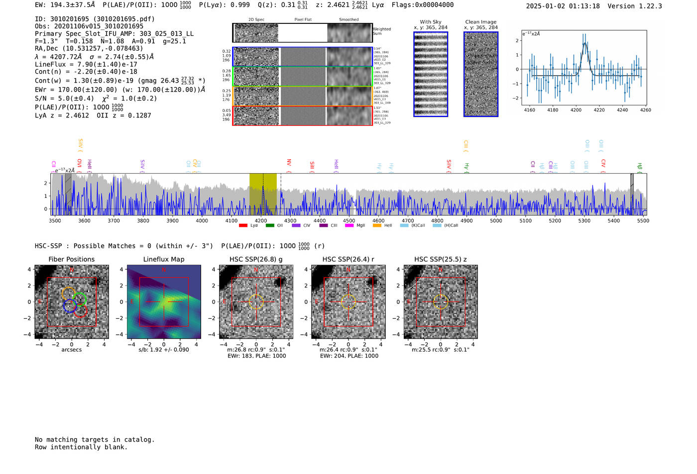Click the Flags:0x00004000 header text

pos(423,4)
